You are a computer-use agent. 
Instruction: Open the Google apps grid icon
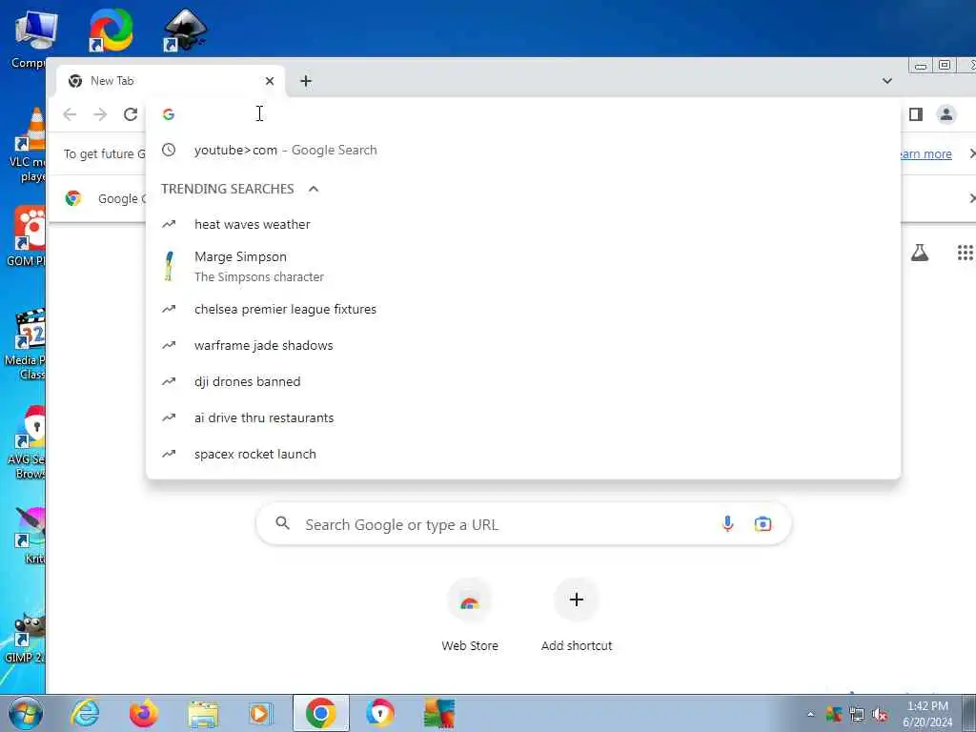tap(965, 253)
